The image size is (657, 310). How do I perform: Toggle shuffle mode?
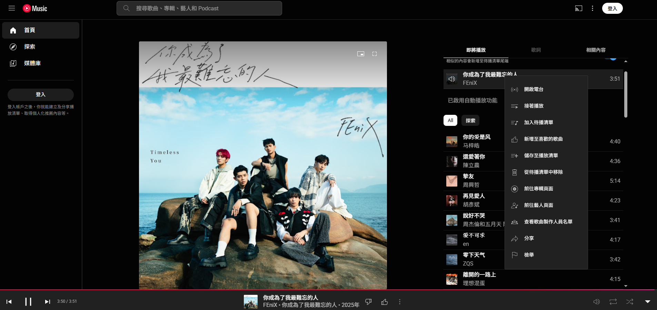(x=630, y=302)
